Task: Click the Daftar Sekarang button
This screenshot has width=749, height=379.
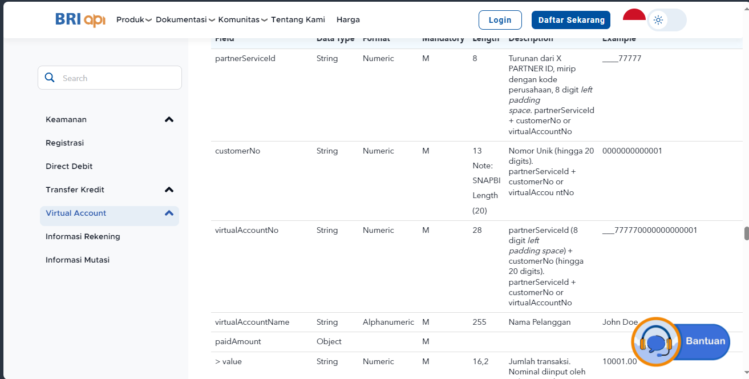Action: pos(571,20)
